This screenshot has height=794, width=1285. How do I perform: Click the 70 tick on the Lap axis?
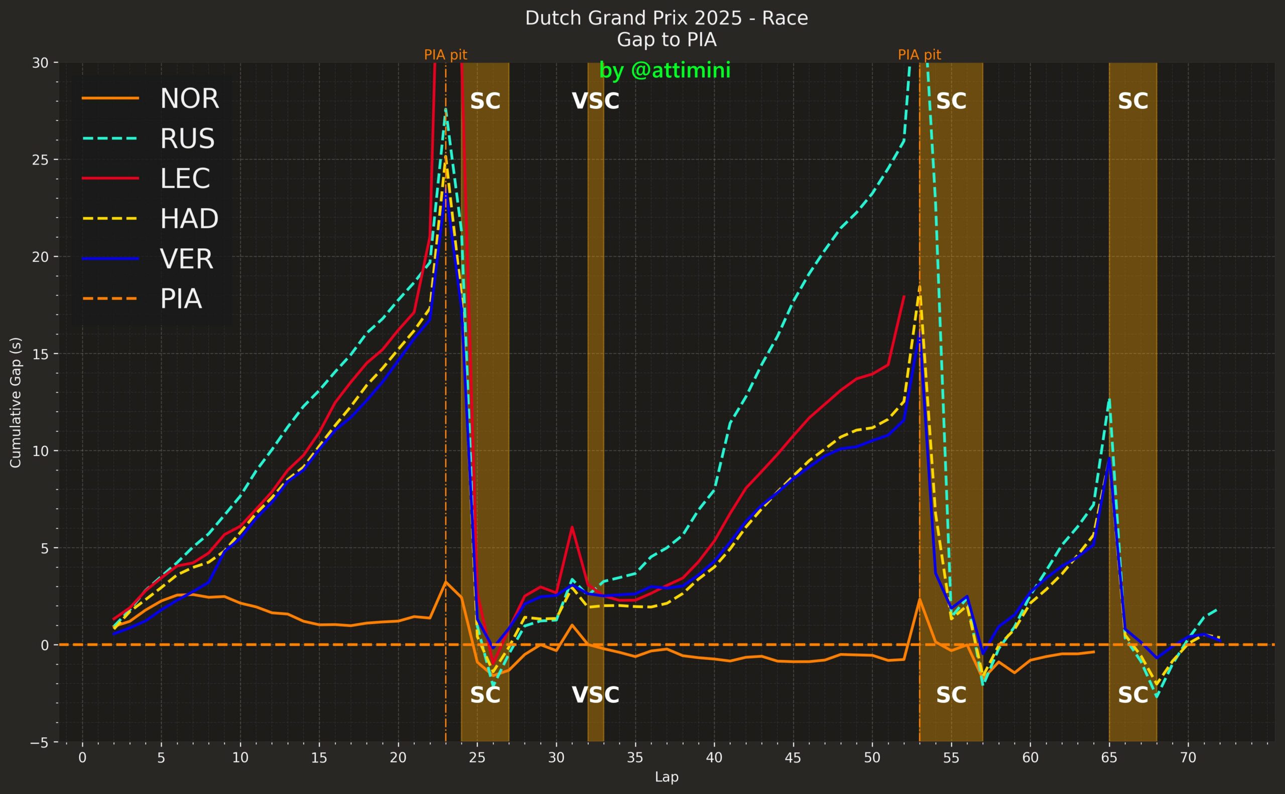pos(1188,758)
